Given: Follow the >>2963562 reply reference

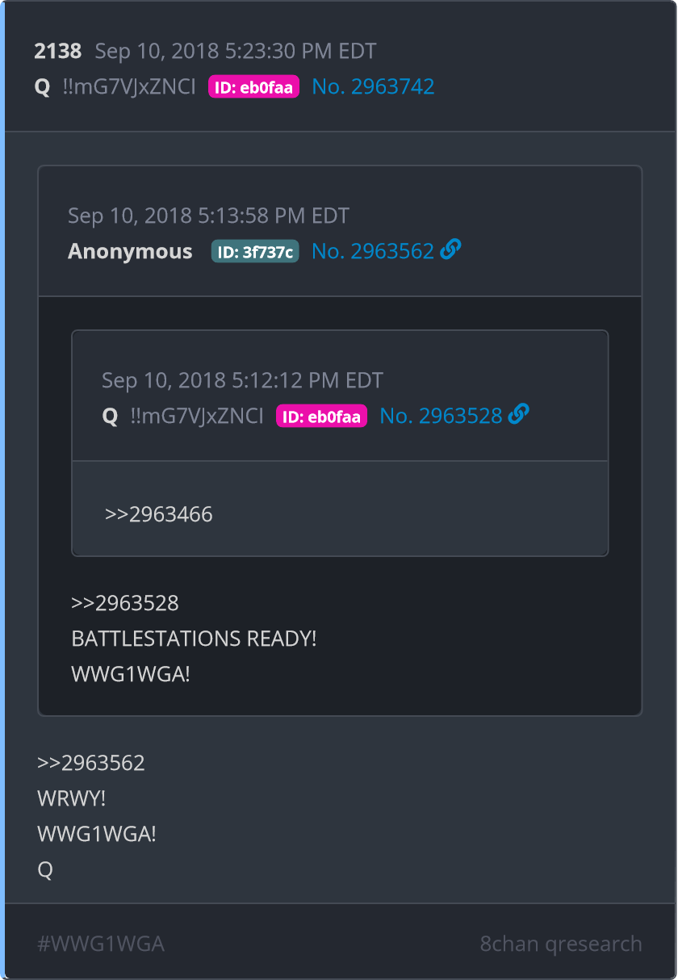Looking at the screenshot, I should [x=91, y=763].
